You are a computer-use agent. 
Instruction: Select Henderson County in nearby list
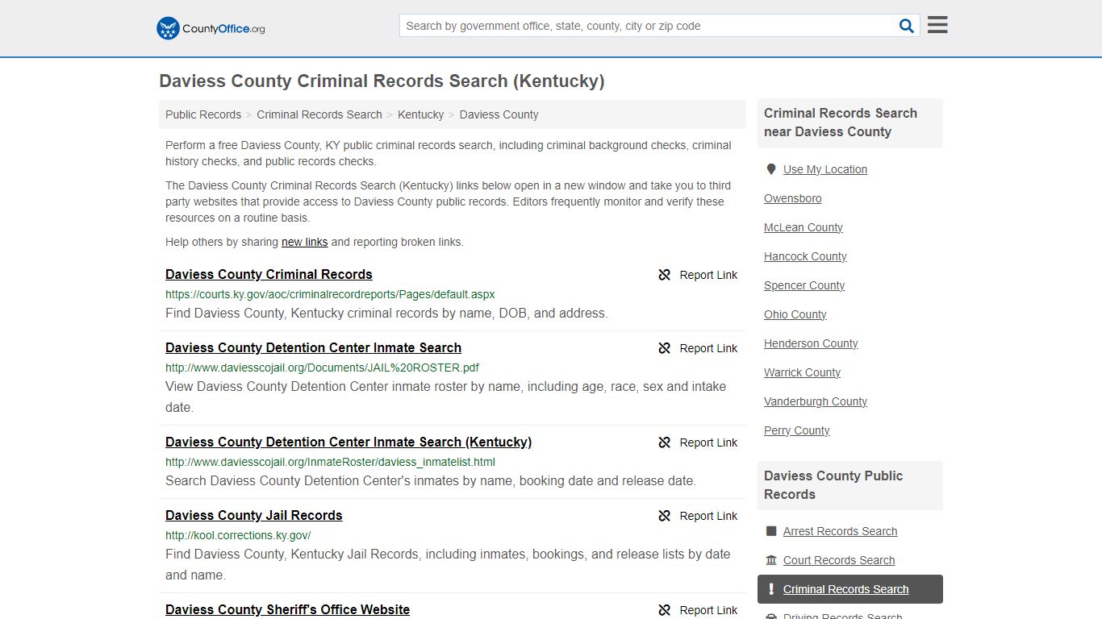(811, 343)
